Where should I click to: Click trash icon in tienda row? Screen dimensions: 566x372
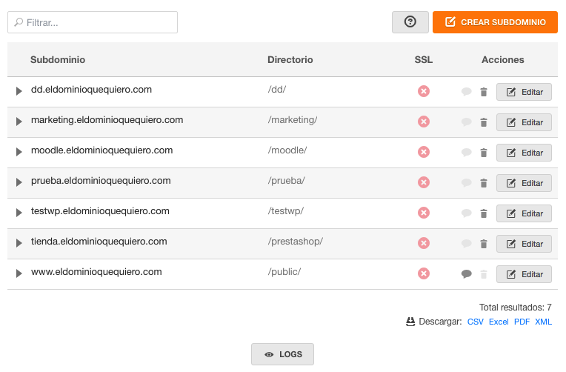(x=484, y=244)
